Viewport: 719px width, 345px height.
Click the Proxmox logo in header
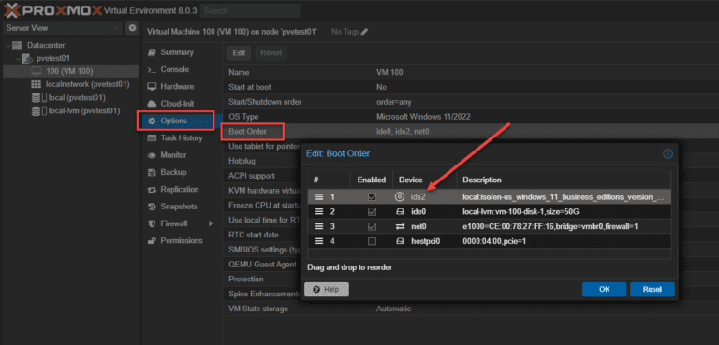coord(52,9)
